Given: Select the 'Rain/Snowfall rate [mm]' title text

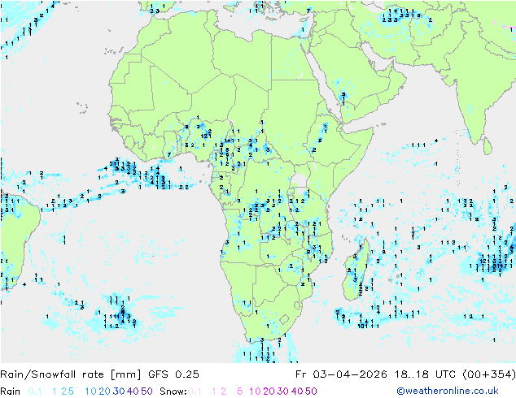Looking at the screenshot, I should point(71,374).
